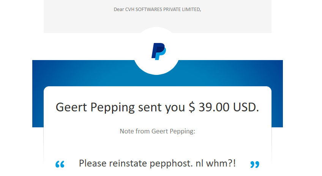Click the PayPal logo icon

point(159,51)
